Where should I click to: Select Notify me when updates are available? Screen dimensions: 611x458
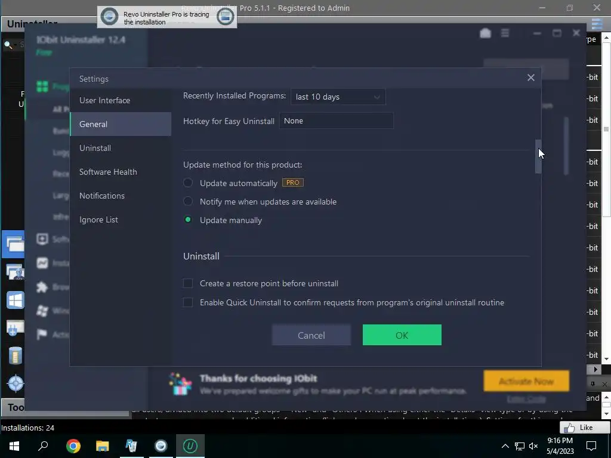(188, 202)
